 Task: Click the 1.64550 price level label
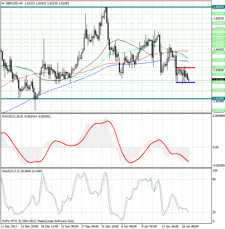pyautogui.click(x=218, y=46)
